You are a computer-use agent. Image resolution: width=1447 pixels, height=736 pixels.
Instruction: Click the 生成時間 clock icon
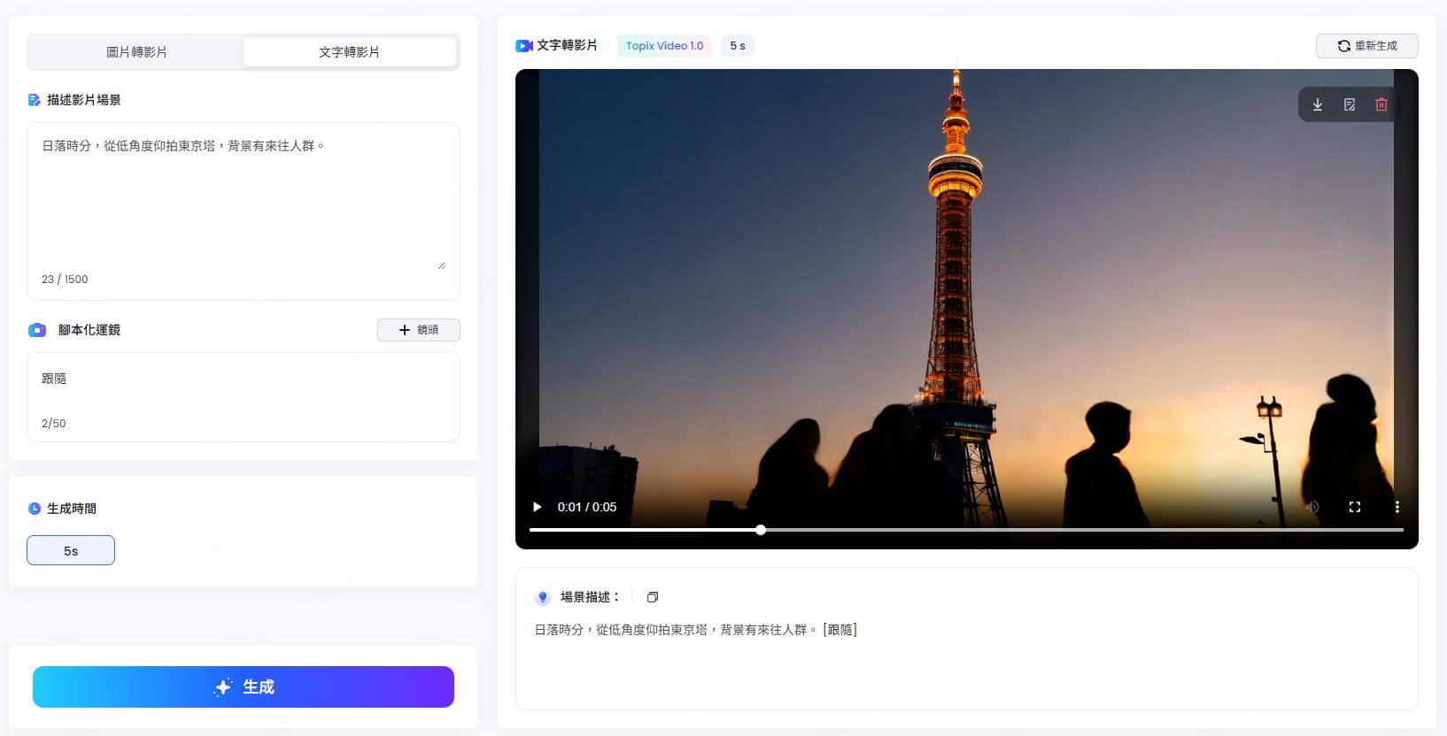[x=35, y=509]
